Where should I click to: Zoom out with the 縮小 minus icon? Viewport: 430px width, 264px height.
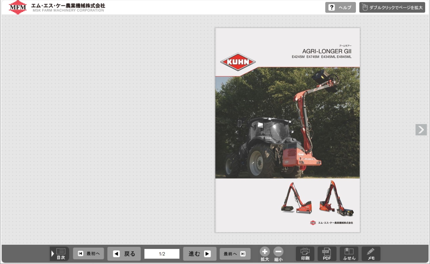click(x=278, y=254)
